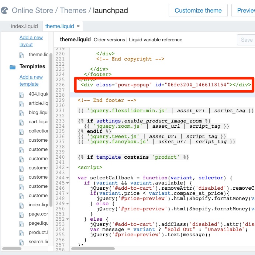The image size is (255, 255).
Task: Click the "Sold Out" message line
Action: pos(169,230)
